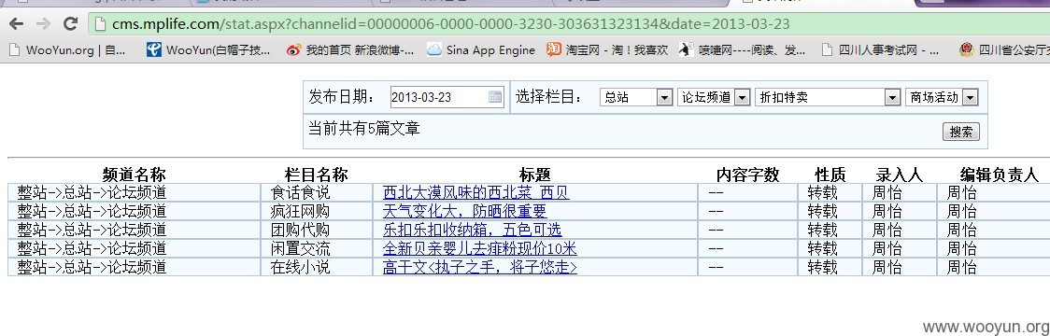Open the calendar picker icon beside date
This screenshot has height=336, width=1050.
click(495, 97)
